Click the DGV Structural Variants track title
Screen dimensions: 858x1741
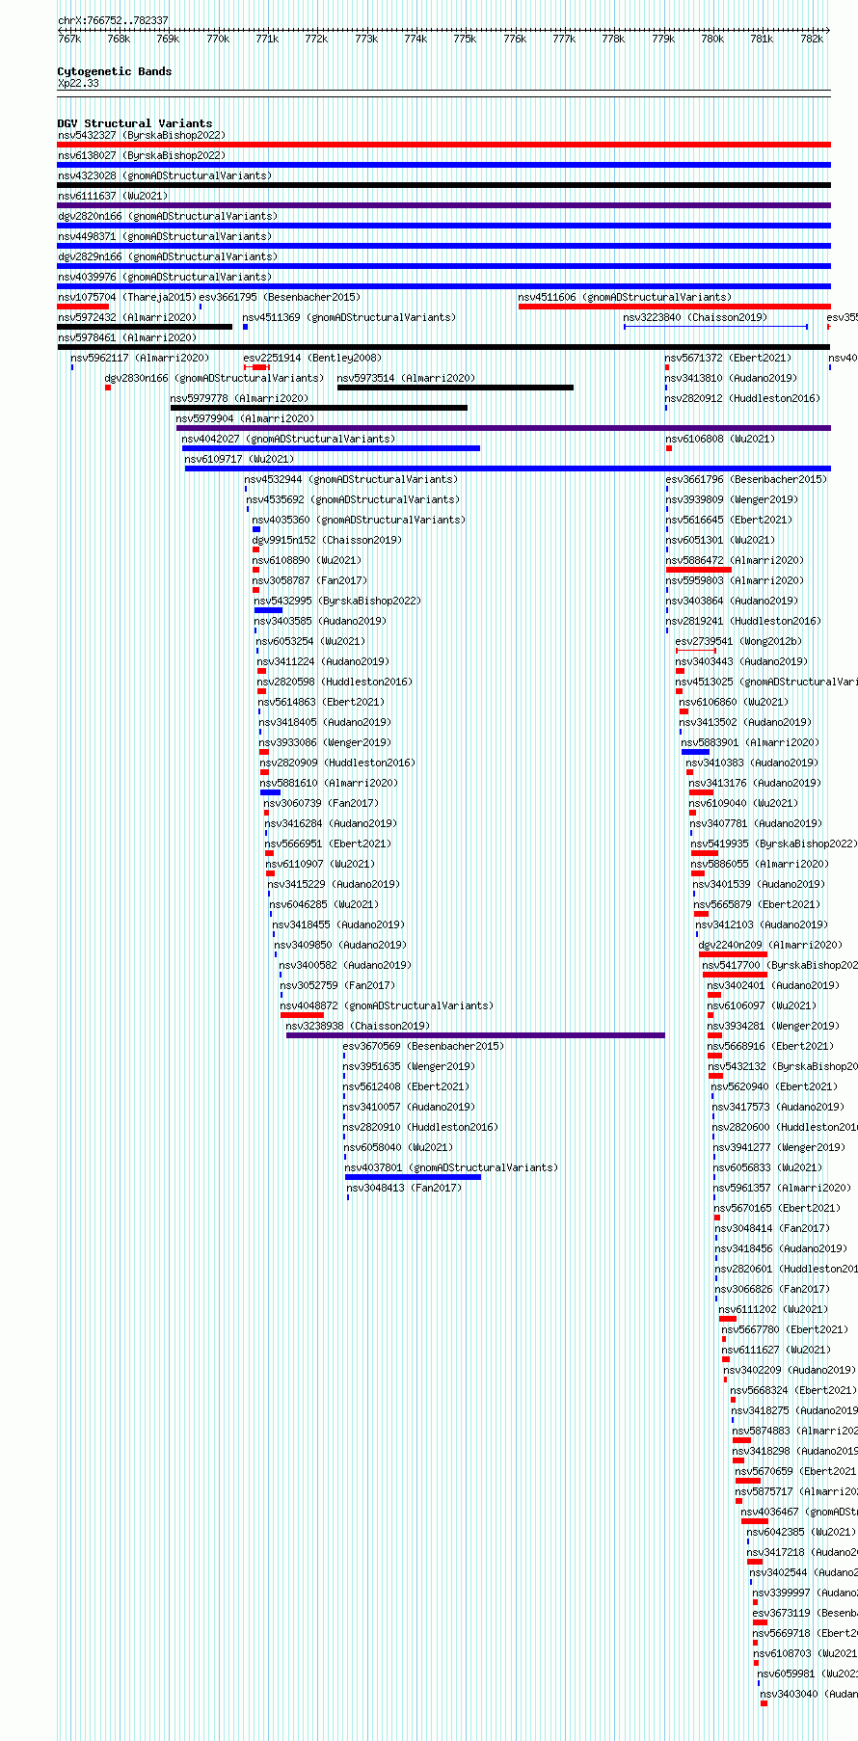click(x=135, y=123)
